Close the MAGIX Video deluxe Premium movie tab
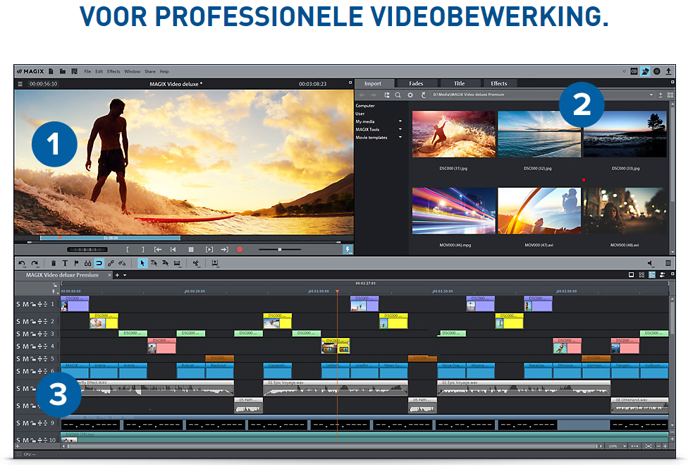The width and height of the screenshot is (688, 465). click(110, 275)
